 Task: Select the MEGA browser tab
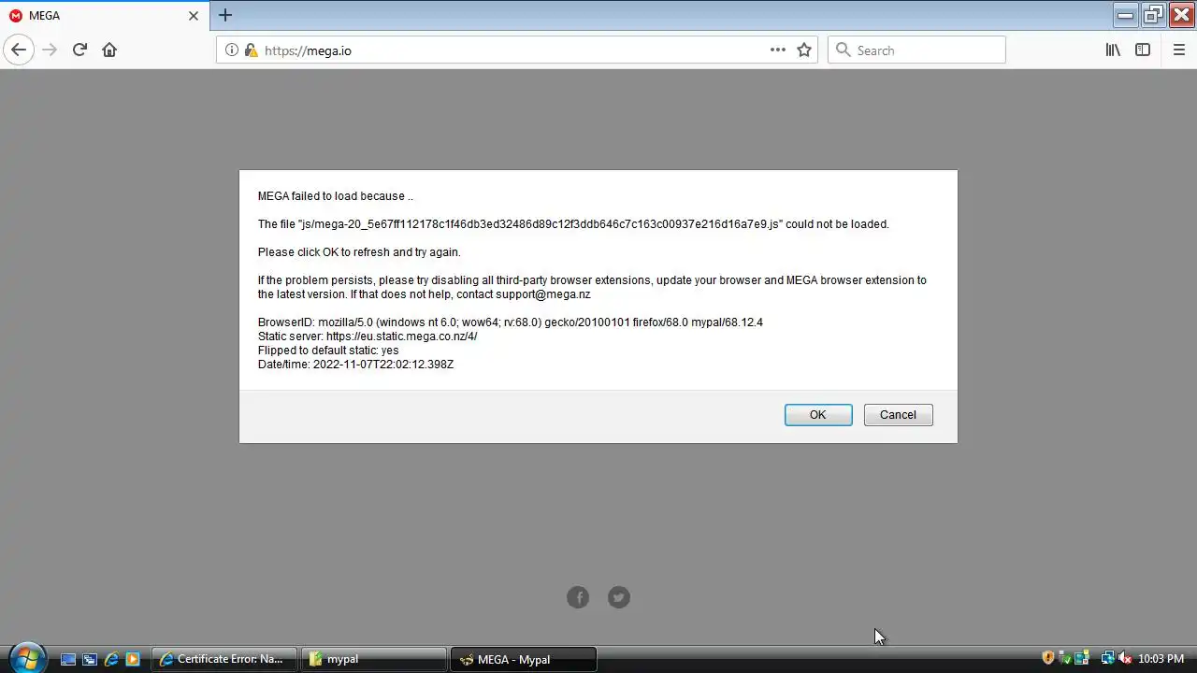(x=105, y=16)
